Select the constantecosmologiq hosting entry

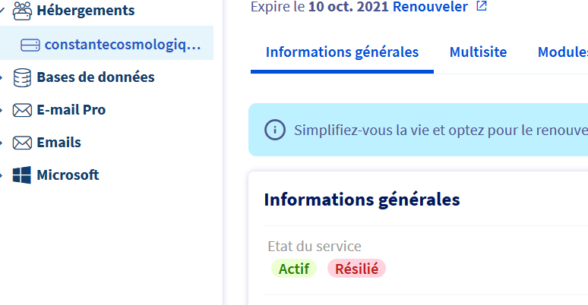122,45
